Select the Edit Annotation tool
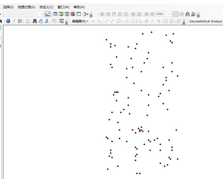The height and width of the screenshot is (179, 223). click(99, 21)
